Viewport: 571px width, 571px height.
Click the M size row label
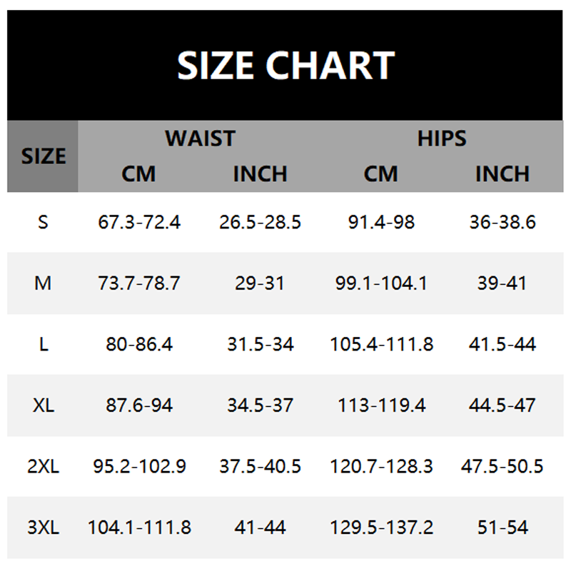click(43, 283)
